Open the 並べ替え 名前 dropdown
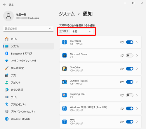 point(81,31)
